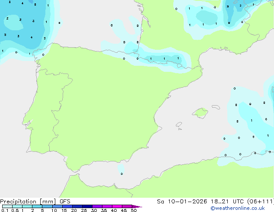Click the over-50 arrow tip of legend
Viewport: 274px width, 212px height.
point(137,206)
